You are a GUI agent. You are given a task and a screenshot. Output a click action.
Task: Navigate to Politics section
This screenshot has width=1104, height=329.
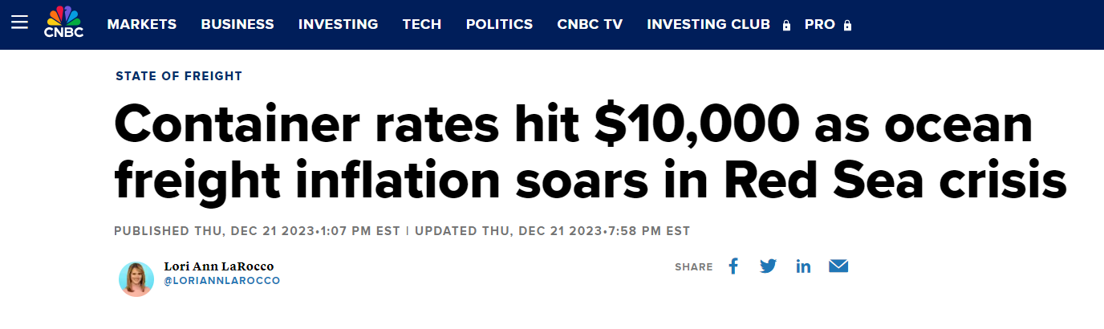point(499,24)
